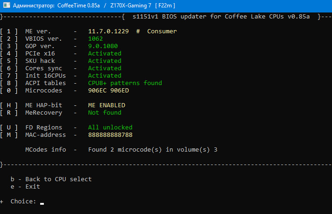Click 'b - Back to CPU select' line
The image size is (332, 214).
tap(51, 179)
